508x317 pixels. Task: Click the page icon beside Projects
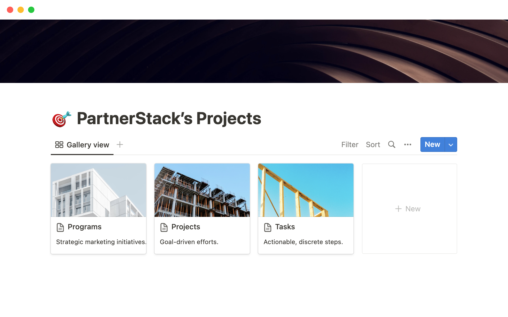[164, 227]
